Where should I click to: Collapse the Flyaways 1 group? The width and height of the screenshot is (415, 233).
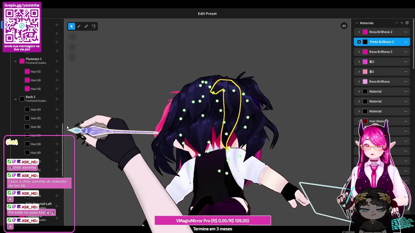click(x=16, y=61)
